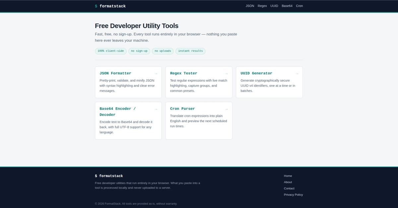Open the Contact link in the footer
Screen dimensions: 398x208
[289, 188]
